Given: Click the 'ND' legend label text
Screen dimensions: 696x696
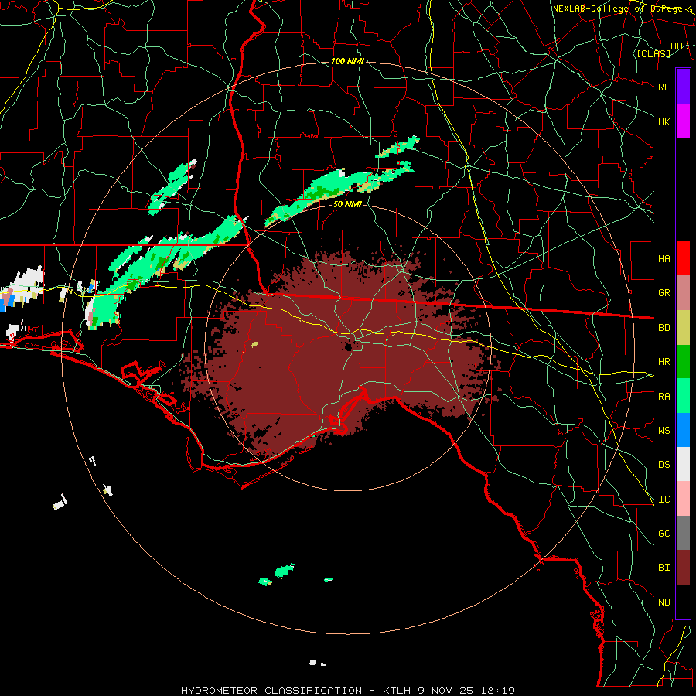Looking at the screenshot, I should 664,602.
